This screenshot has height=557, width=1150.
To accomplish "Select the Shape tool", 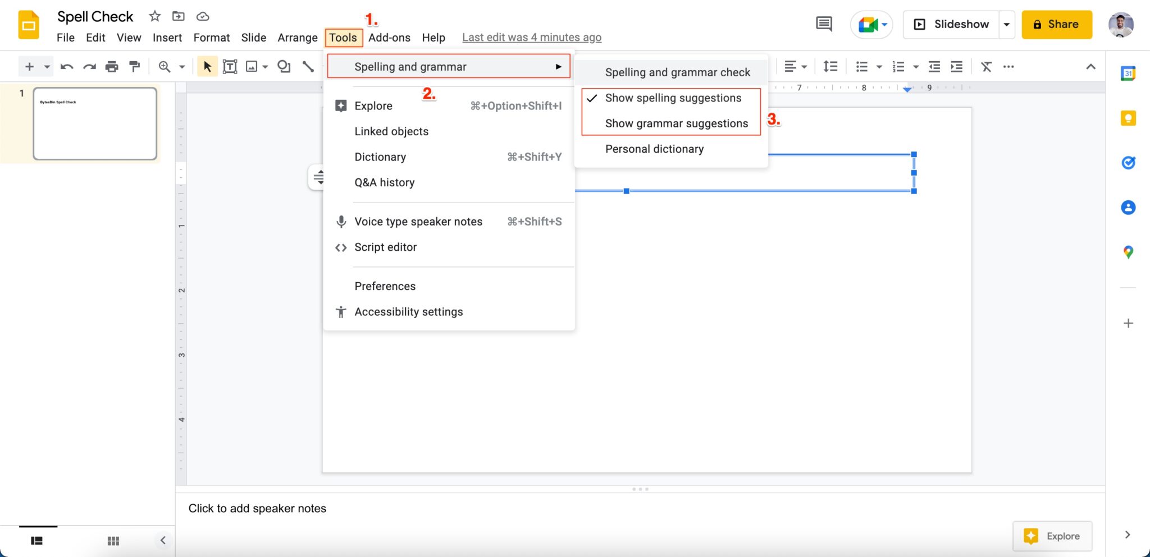I will coord(284,66).
